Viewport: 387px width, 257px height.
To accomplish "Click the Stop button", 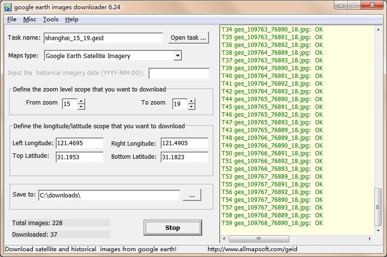I will [173, 227].
